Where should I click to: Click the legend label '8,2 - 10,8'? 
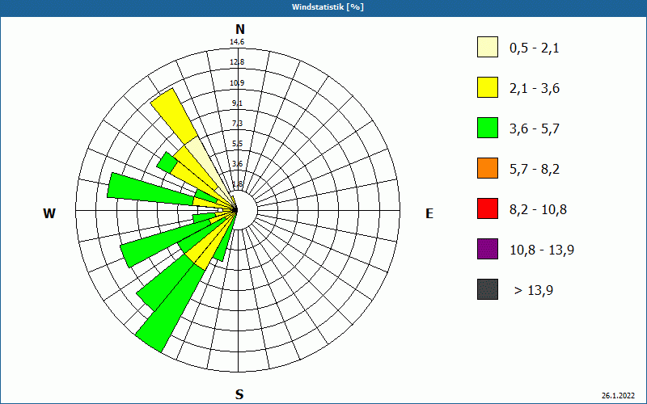point(538,210)
